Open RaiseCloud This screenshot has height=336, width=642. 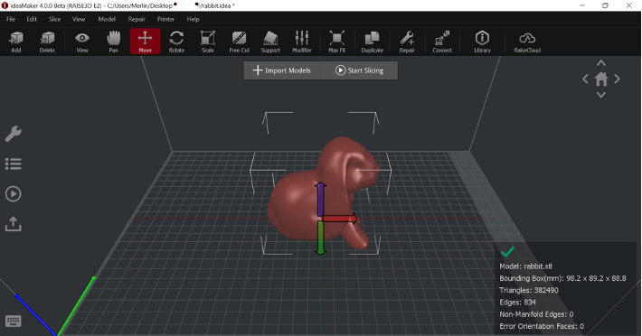tap(527, 42)
